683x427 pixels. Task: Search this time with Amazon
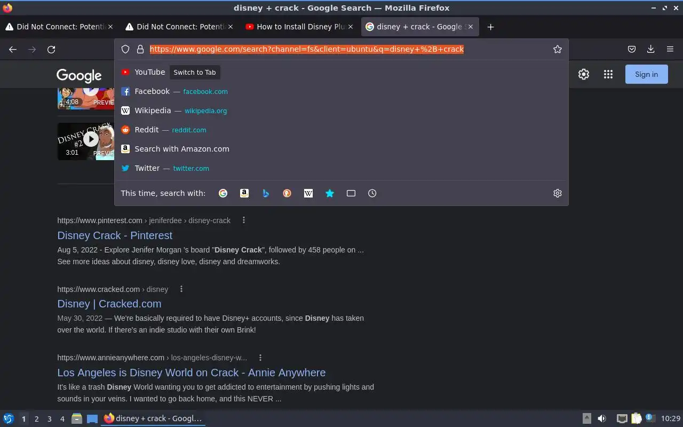coord(244,193)
